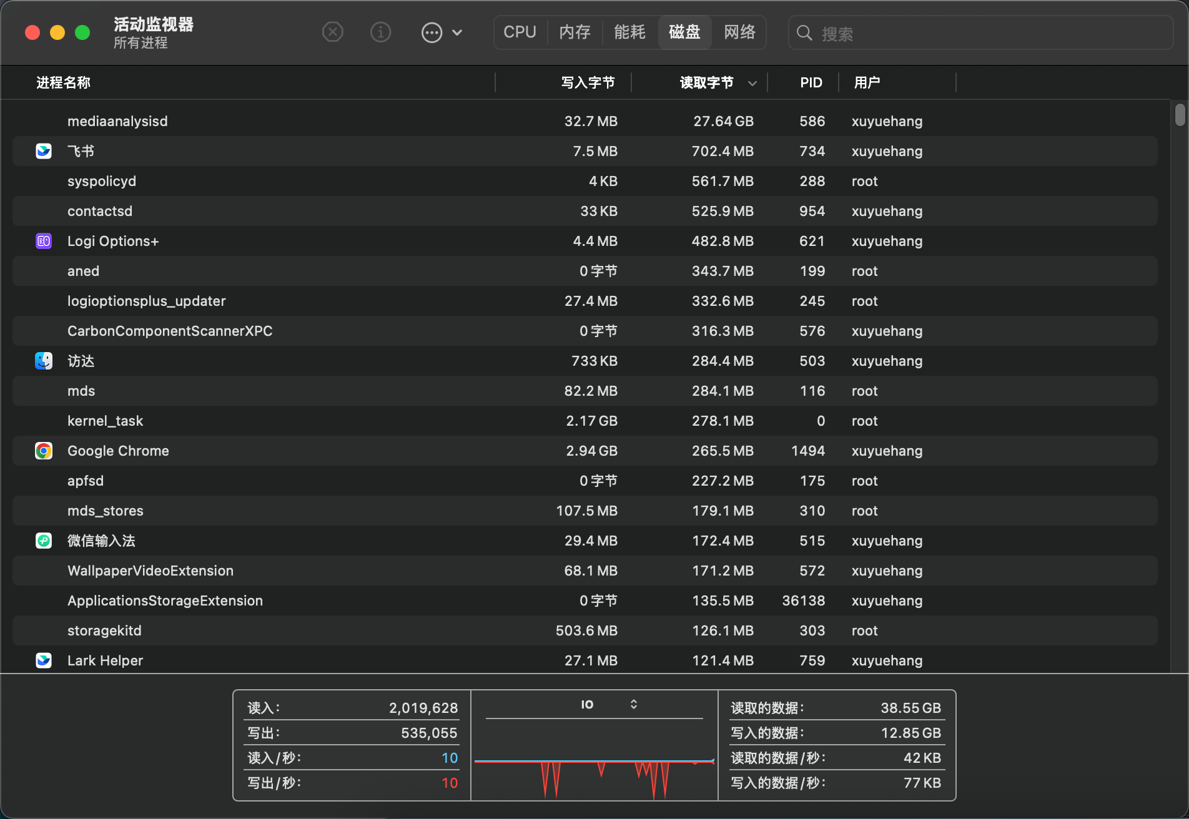Click the 飞书 app icon
Screen dimensions: 1189x819
44,151
